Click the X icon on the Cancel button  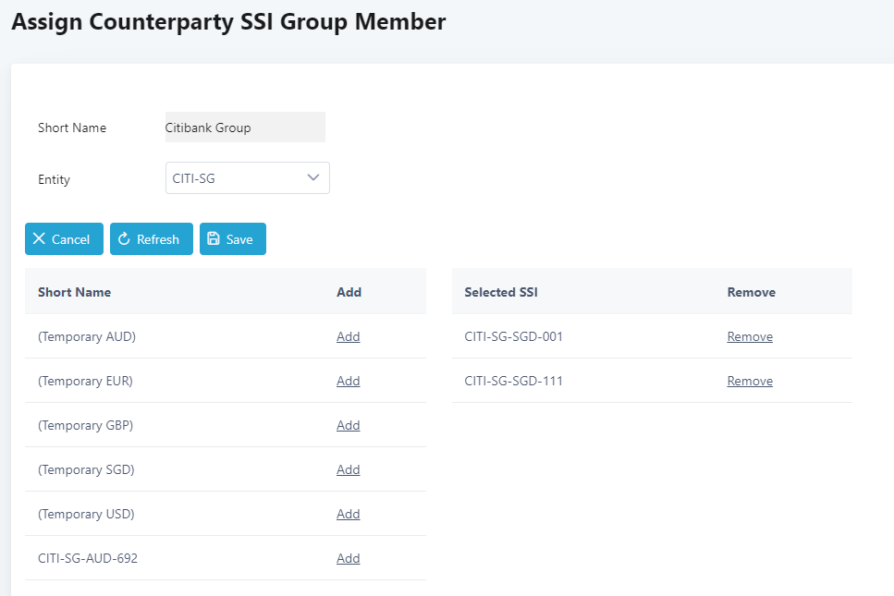click(39, 239)
